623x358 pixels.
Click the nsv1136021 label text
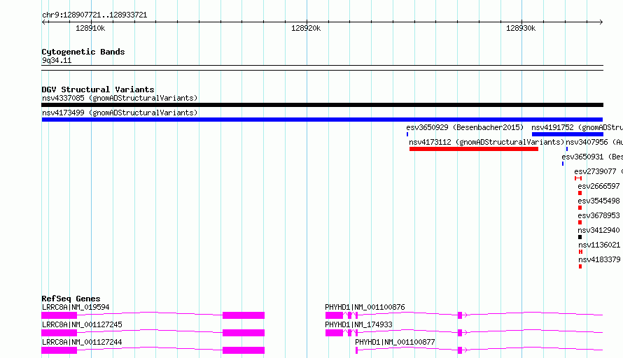pos(599,245)
